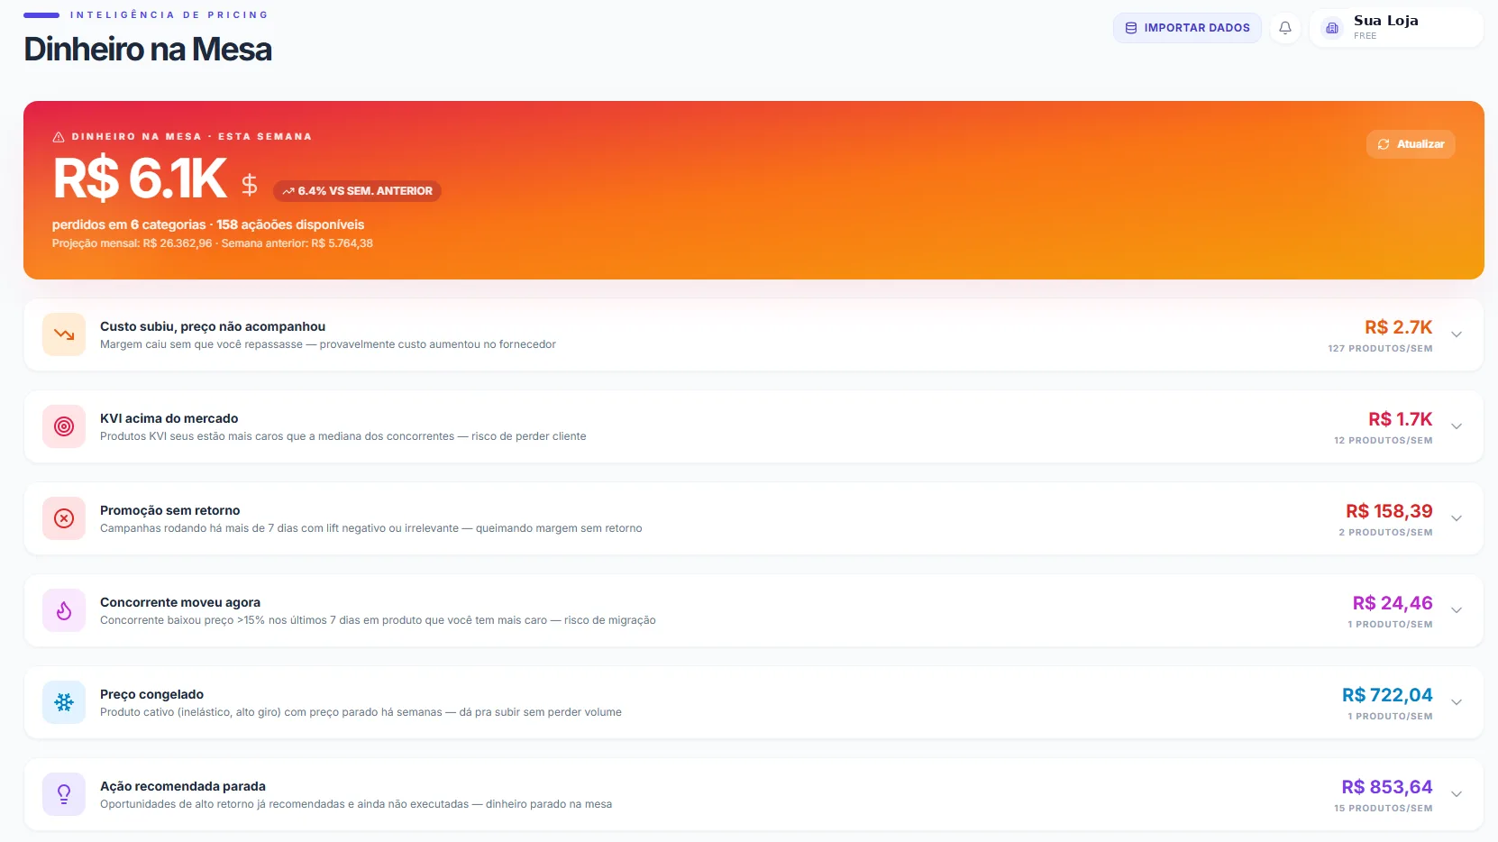Click the lightbulb icon for Ação recomendada parada
The height and width of the screenshot is (842, 1498).
[x=64, y=794]
